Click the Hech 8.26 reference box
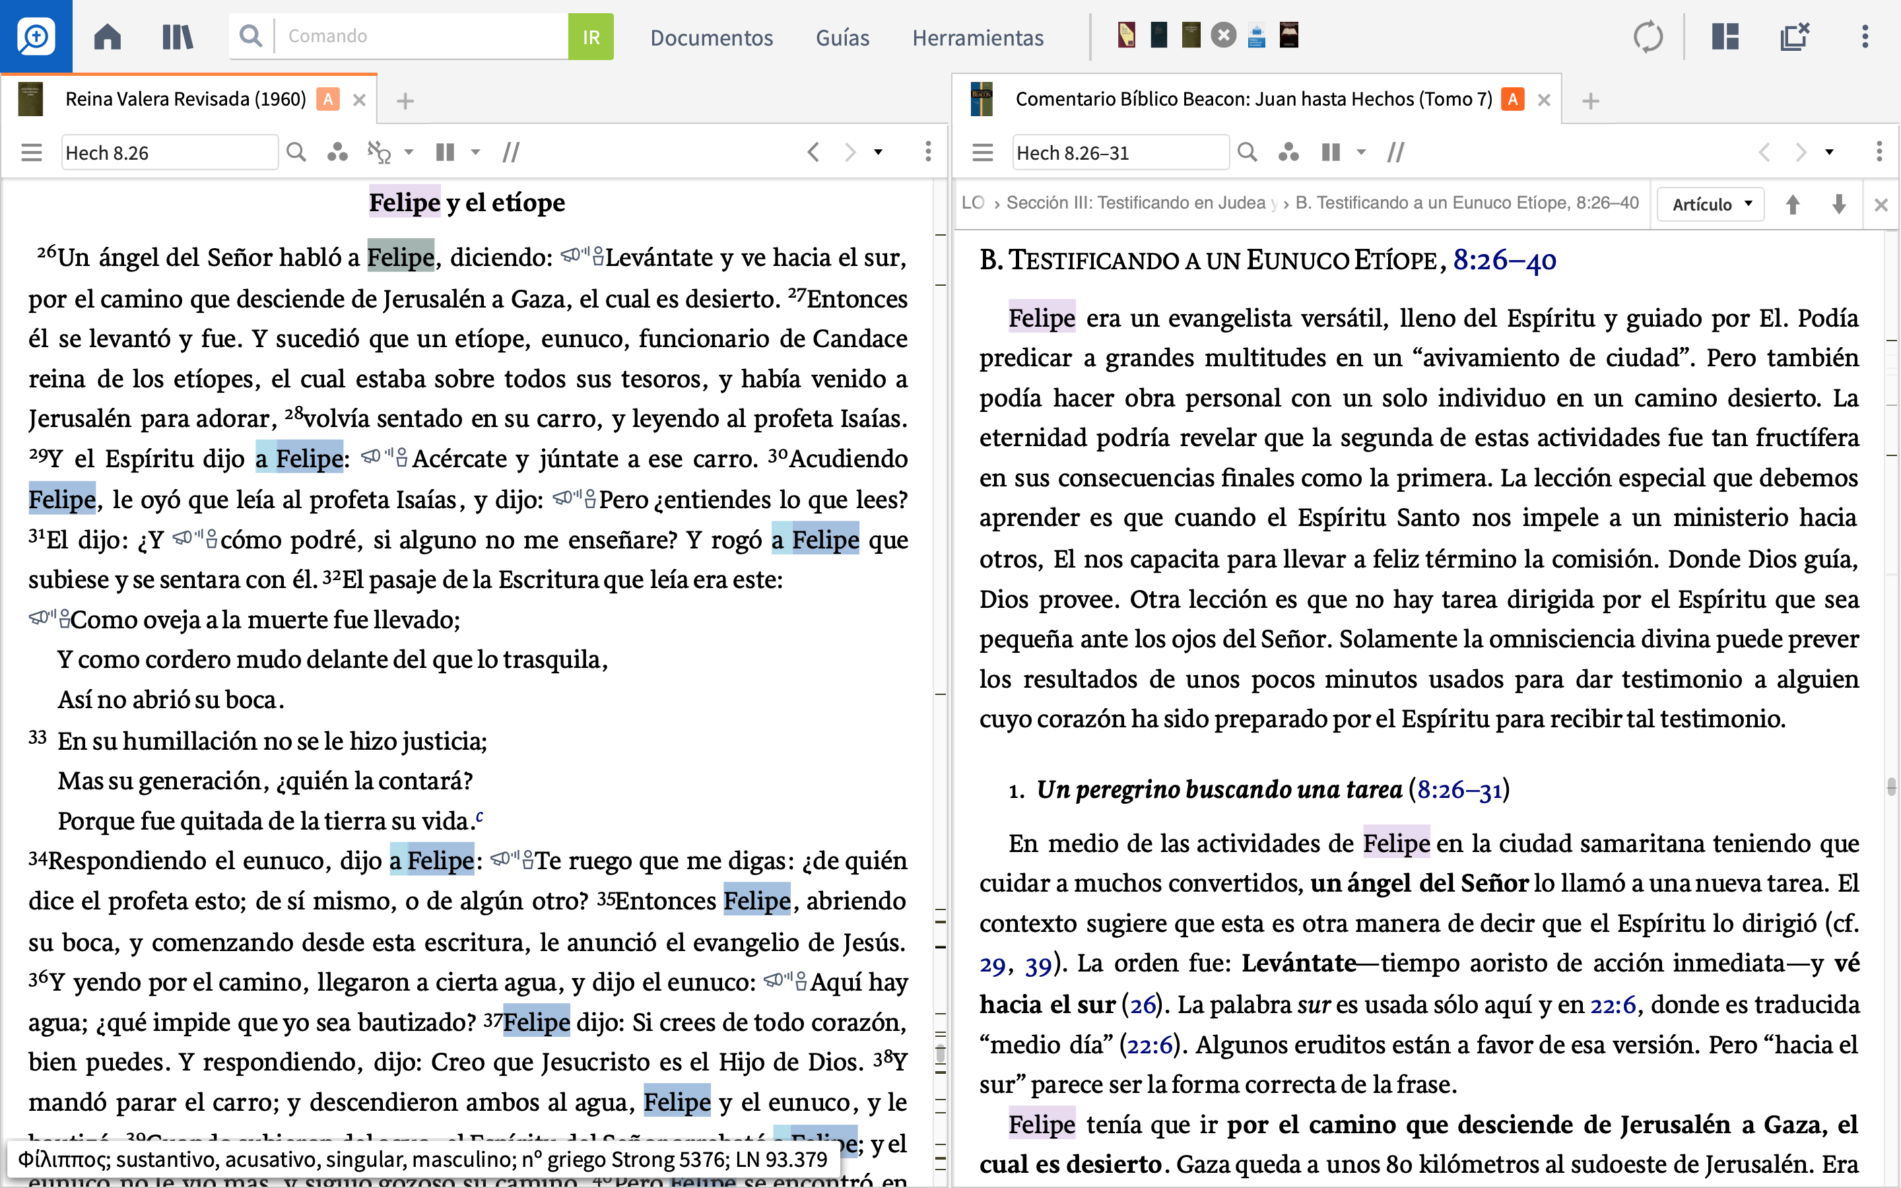Viewport: 1901px width, 1188px height. (x=170, y=152)
